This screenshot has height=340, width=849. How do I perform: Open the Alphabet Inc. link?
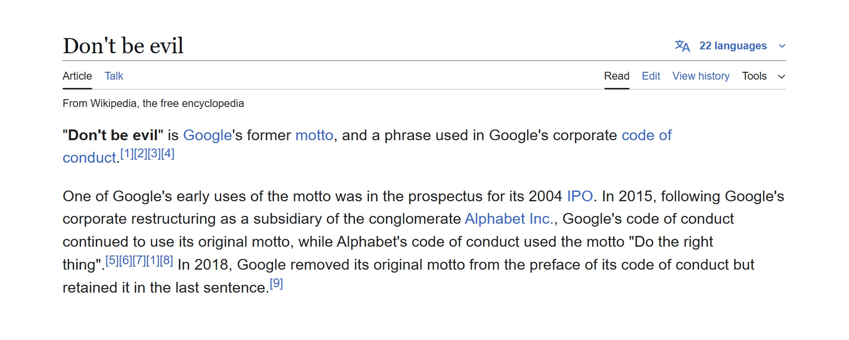tap(509, 219)
